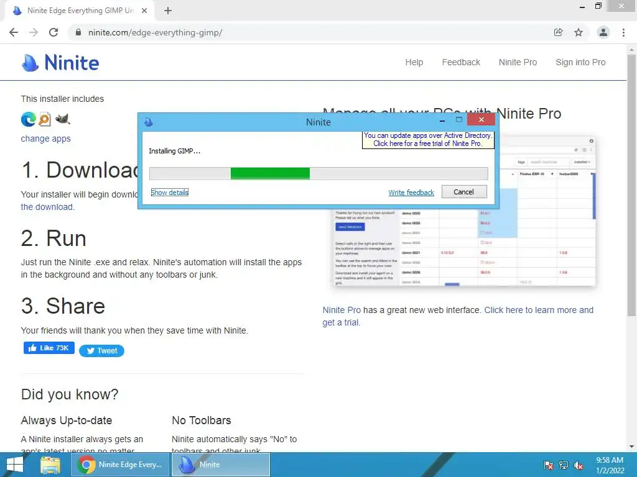637x477 pixels.
Task: Click the change apps link
Action: point(45,139)
